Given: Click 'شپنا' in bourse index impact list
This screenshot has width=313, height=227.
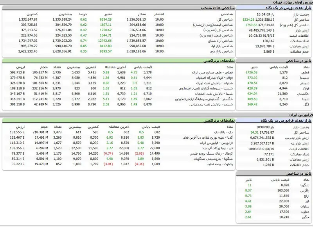Looking at the screenshot, I should coord(306,99).
